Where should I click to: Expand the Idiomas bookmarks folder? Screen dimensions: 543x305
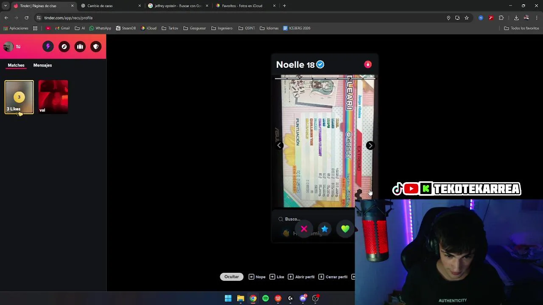269,28
